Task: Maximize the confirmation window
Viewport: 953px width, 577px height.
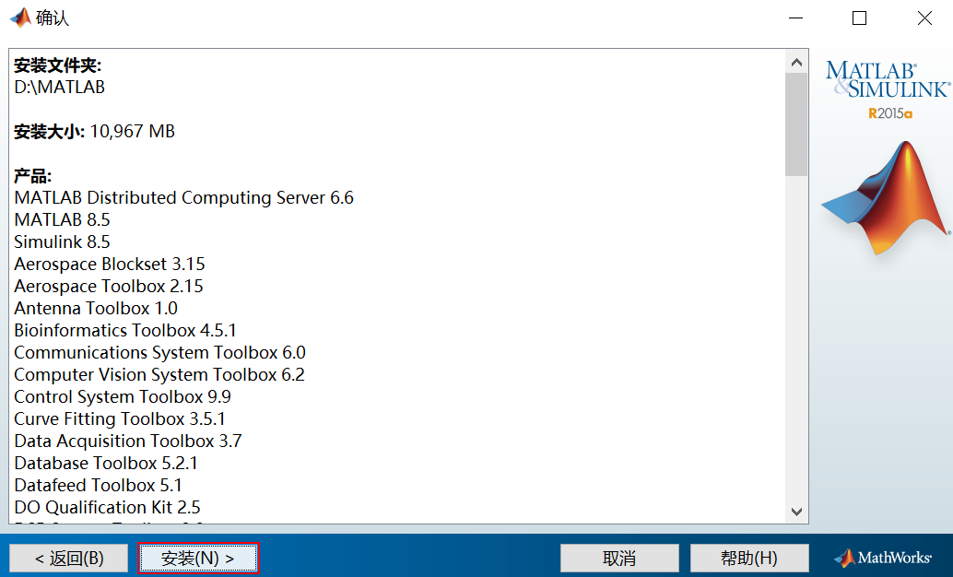Action: [859, 18]
